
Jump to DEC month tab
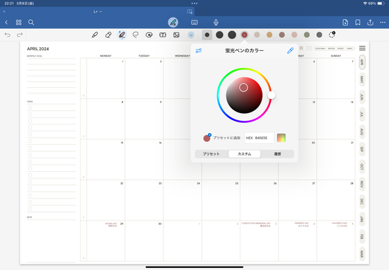(x=362, y=201)
